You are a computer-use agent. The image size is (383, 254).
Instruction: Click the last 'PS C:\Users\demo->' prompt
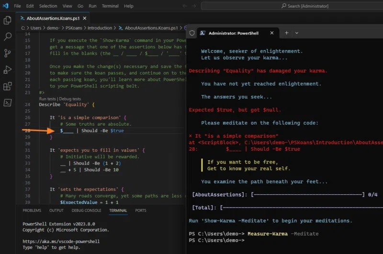point(217,240)
